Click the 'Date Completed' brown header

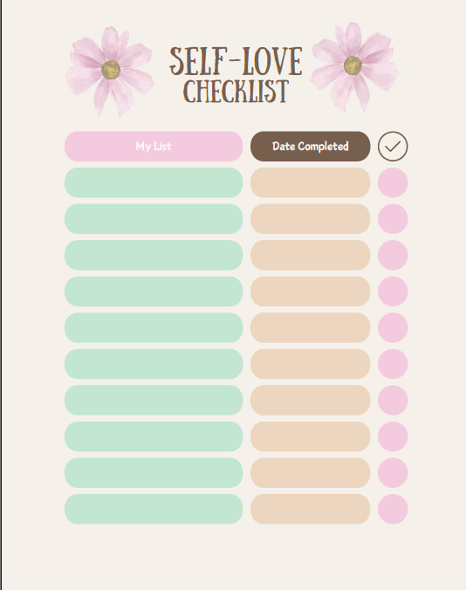[311, 147]
